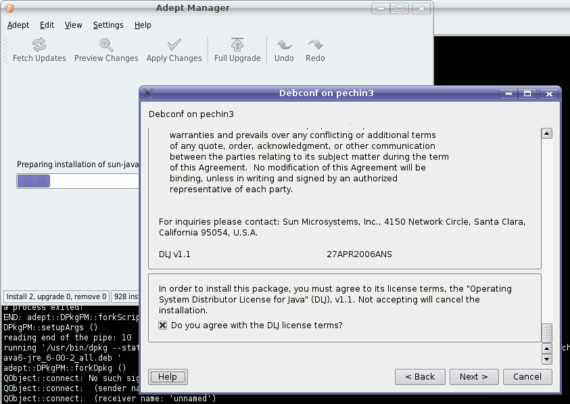The height and width of the screenshot is (404, 570).
Task: Click the X icon in Debconf title bar corner
Action: [148, 93]
